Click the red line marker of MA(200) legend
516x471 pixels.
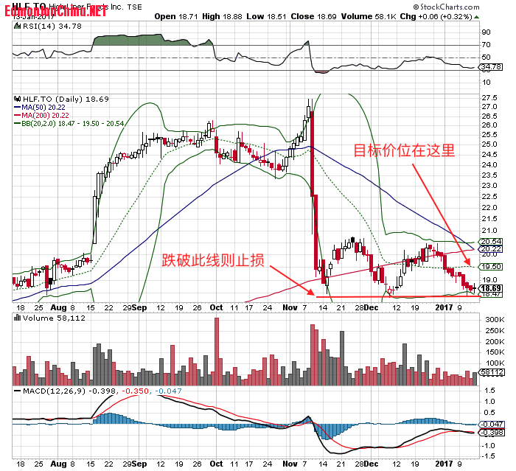(17, 116)
